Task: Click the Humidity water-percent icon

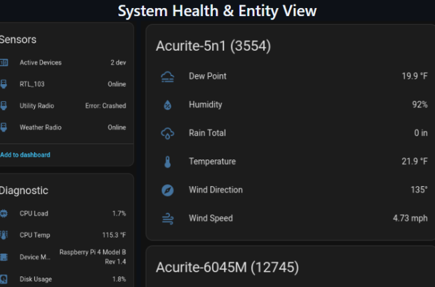Action: click(167, 105)
